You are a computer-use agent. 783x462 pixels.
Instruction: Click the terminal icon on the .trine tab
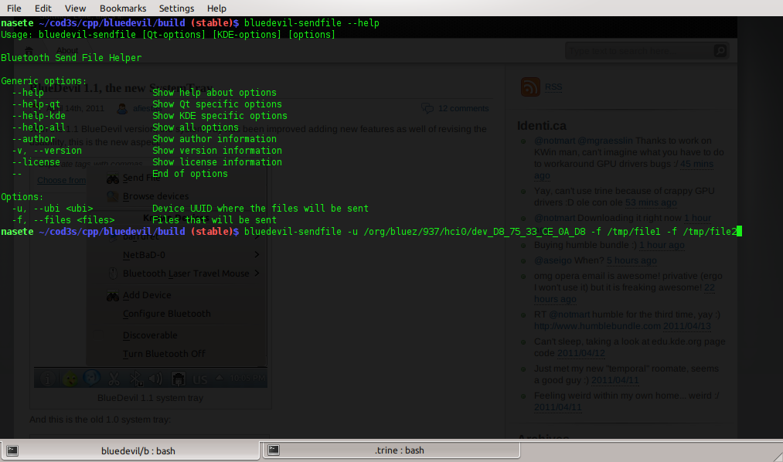point(274,450)
